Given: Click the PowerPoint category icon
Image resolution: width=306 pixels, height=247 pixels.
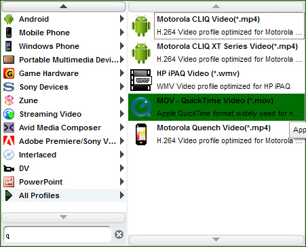Looking at the screenshot, I should point(9,182).
